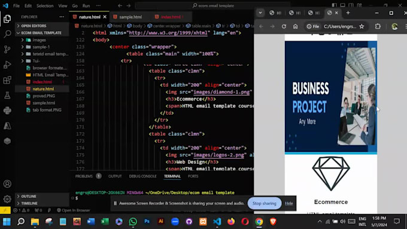Expand the Tui- folder
Viewport: 407px width, 229px height.
pyautogui.click(x=36, y=61)
